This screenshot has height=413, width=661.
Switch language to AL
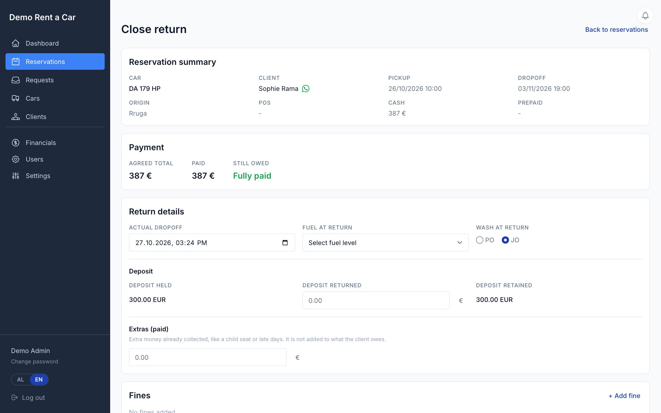pyautogui.click(x=21, y=380)
